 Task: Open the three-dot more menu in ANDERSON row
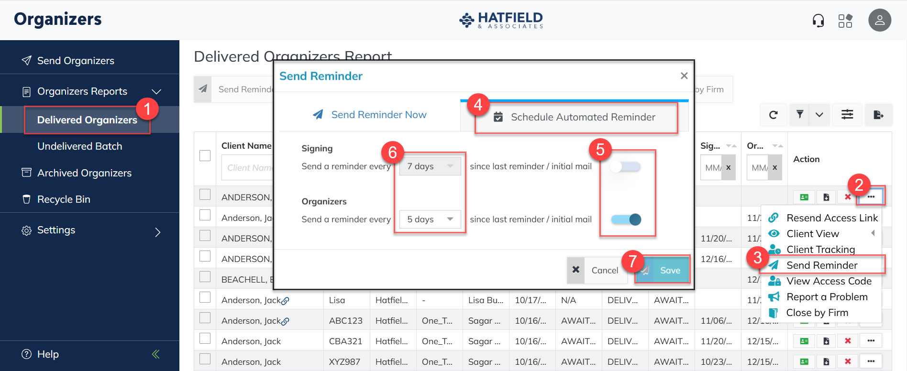[x=871, y=196]
